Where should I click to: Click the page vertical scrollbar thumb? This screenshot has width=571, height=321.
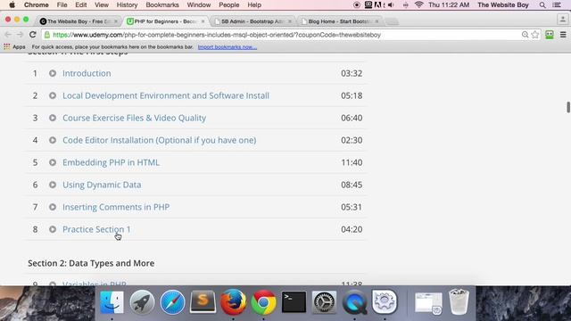click(568, 107)
